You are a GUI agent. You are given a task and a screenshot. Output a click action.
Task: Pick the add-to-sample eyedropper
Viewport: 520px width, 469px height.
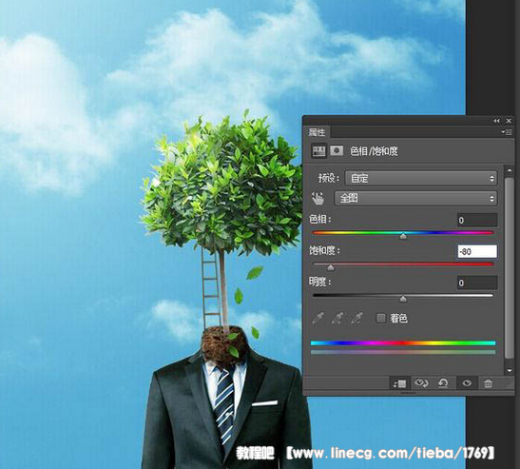[337, 319]
